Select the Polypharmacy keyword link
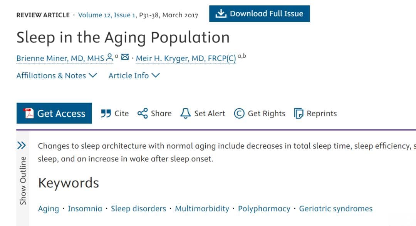Viewport: 416px width, 226px height. (264, 209)
